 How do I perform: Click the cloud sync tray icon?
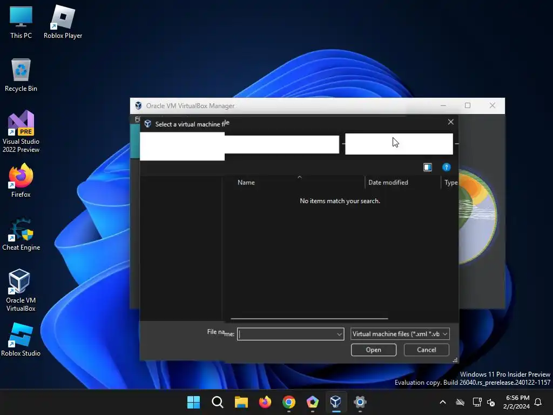(460, 402)
